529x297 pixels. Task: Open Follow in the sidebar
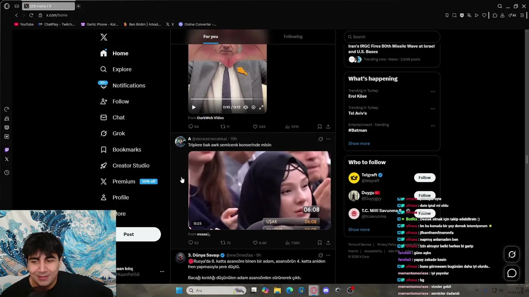click(115, 101)
